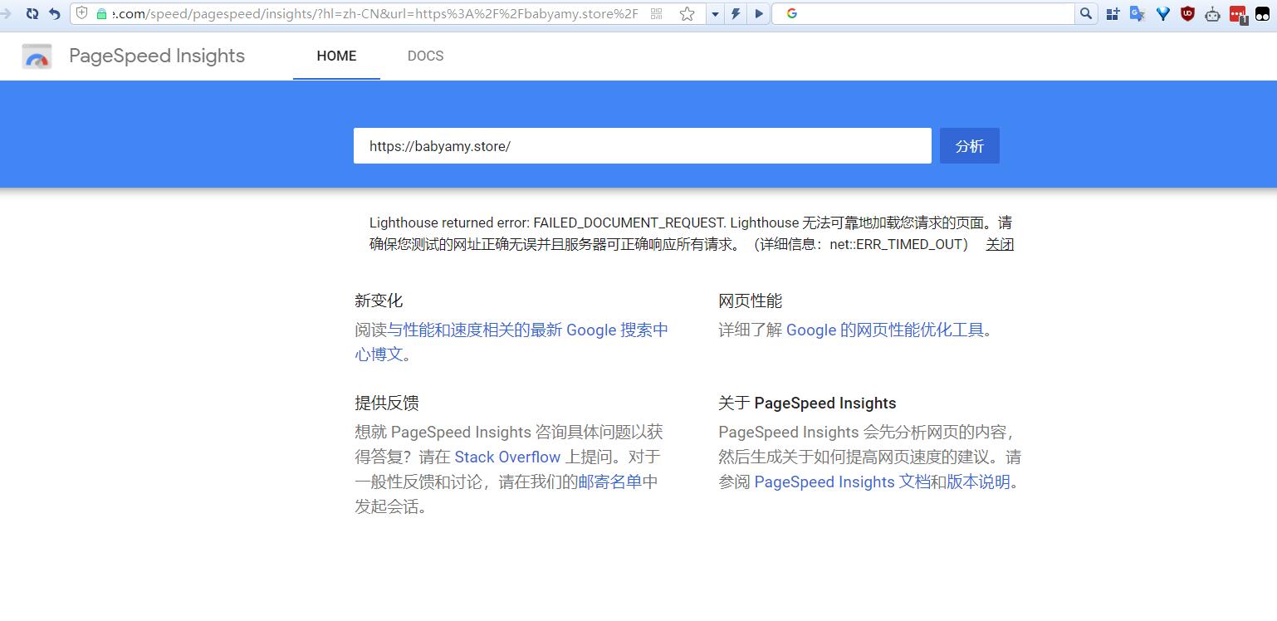Click the URL input field with babyamy.store
This screenshot has width=1277, height=621.
point(642,146)
